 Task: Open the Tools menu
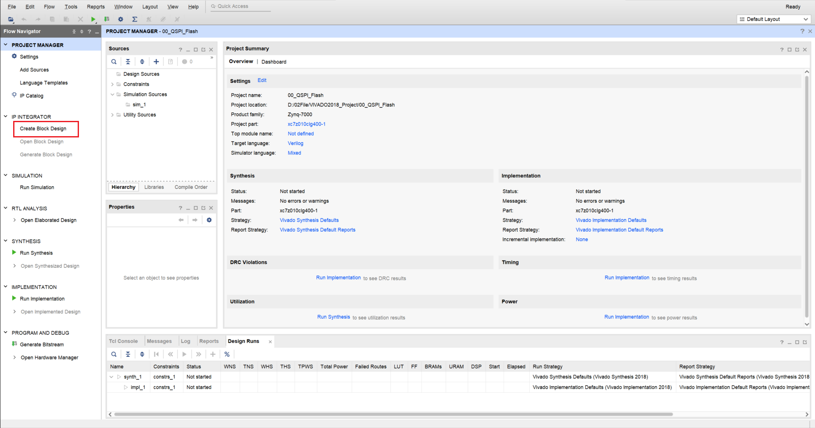(71, 7)
